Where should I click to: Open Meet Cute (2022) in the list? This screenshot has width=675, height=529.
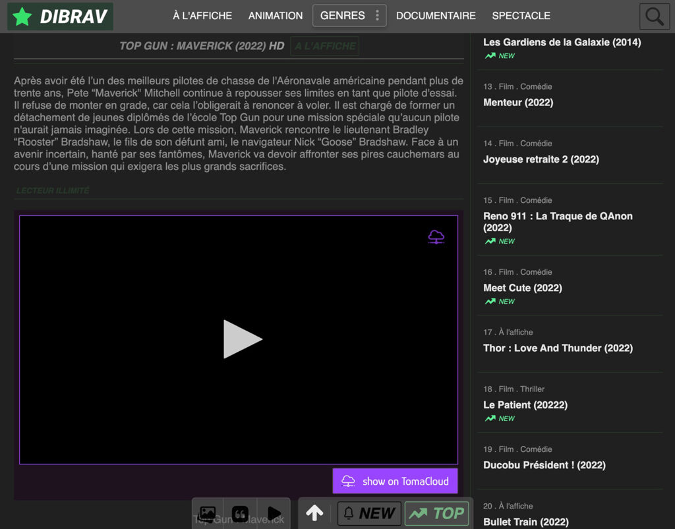522,288
